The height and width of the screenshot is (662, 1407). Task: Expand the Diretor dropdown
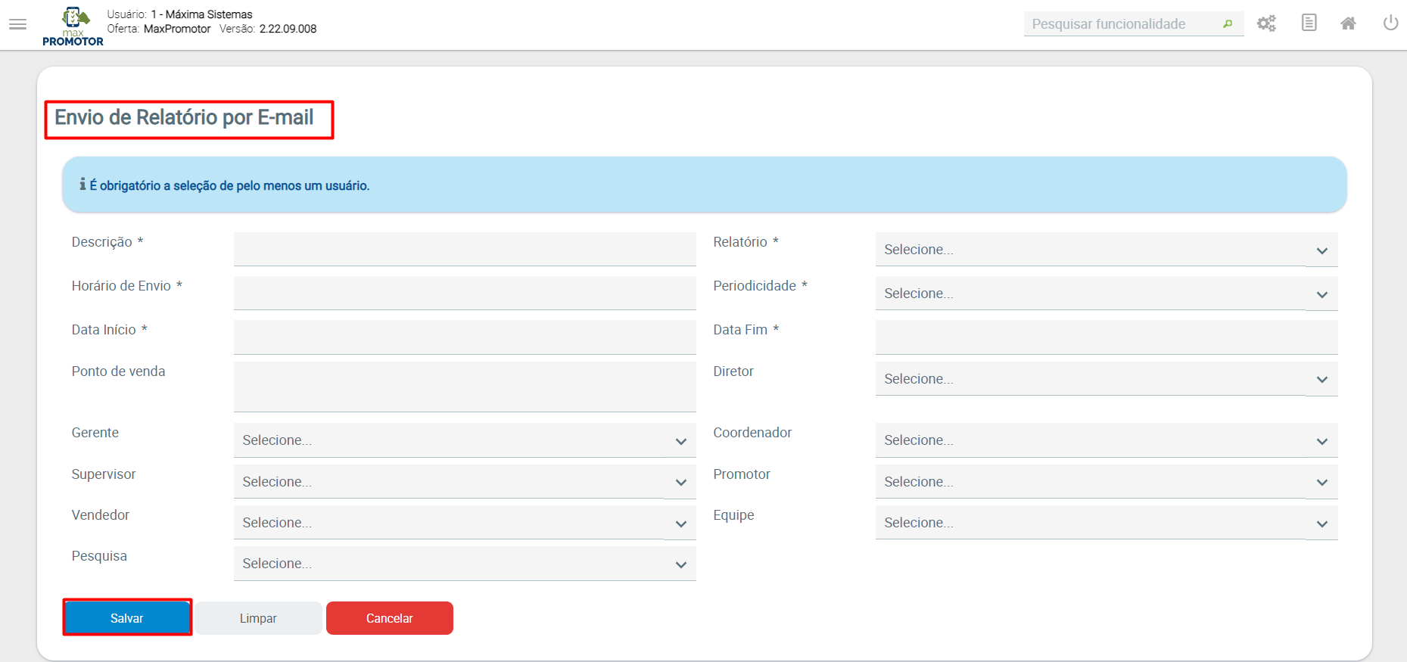pos(1107,379)
